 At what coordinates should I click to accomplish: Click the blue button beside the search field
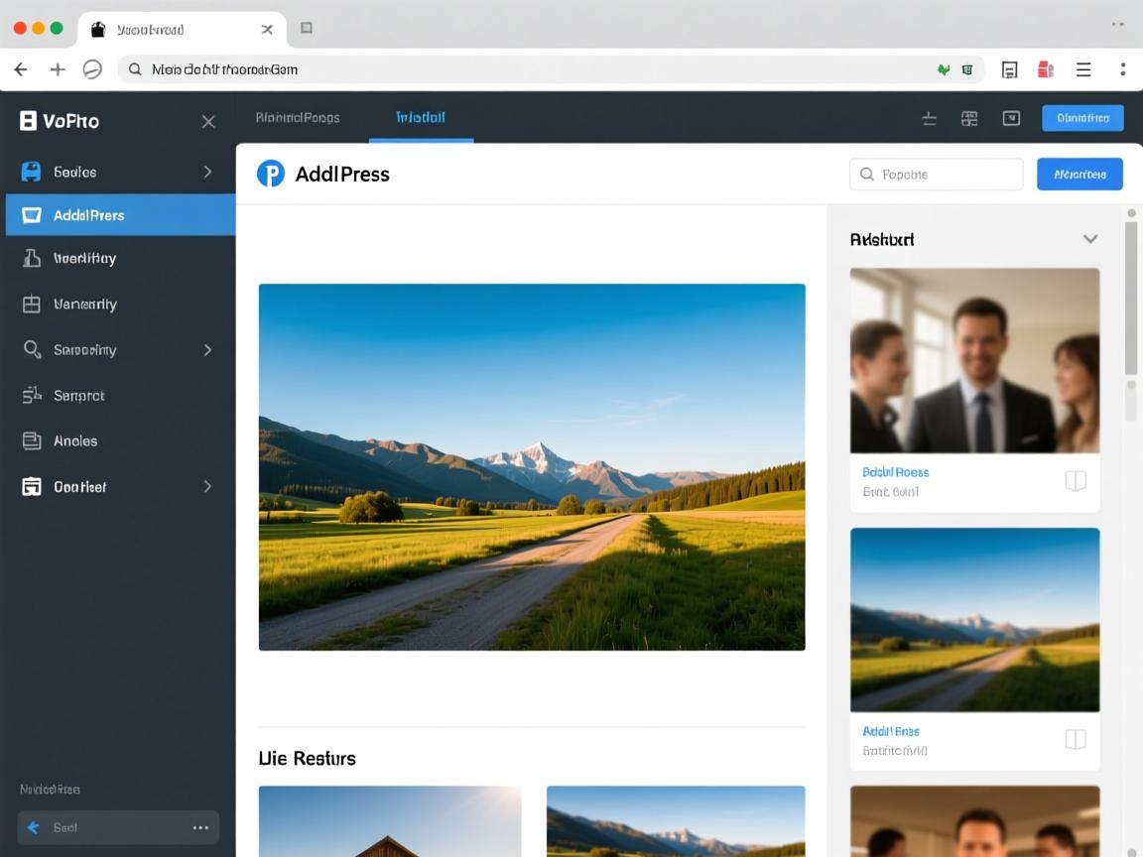tap(1079, 174)
